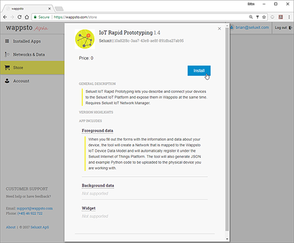294x243 pixels.
Task: Click the IoT Rapid Prototyping app logo
Action: tap(85, 39)
